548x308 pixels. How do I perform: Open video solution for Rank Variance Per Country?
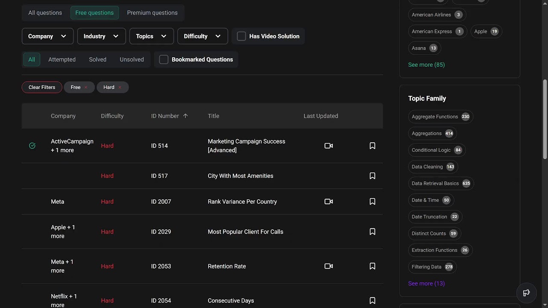[x=328, y=201]
